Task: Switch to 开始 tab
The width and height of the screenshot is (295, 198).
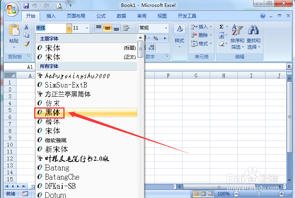Action: [31, 16]
